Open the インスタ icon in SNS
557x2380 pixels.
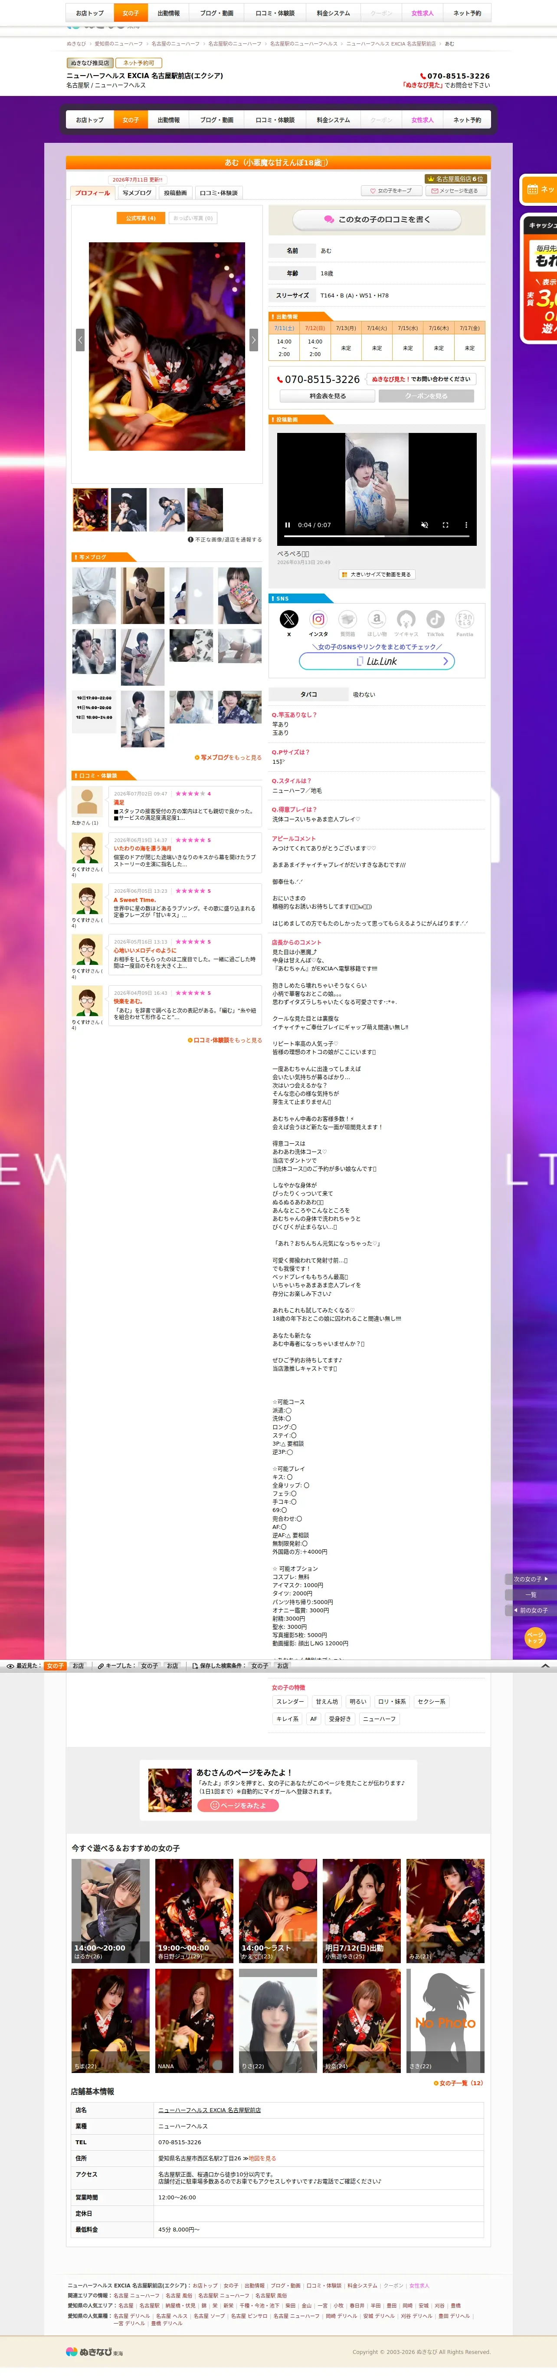point(319,619)
